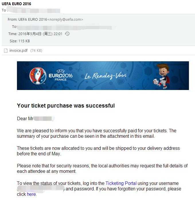This screenshot has width=195, height=201.
Task: Click the heading 'Your ticket purchase was successful'
Action: click(x=66, y=106)
